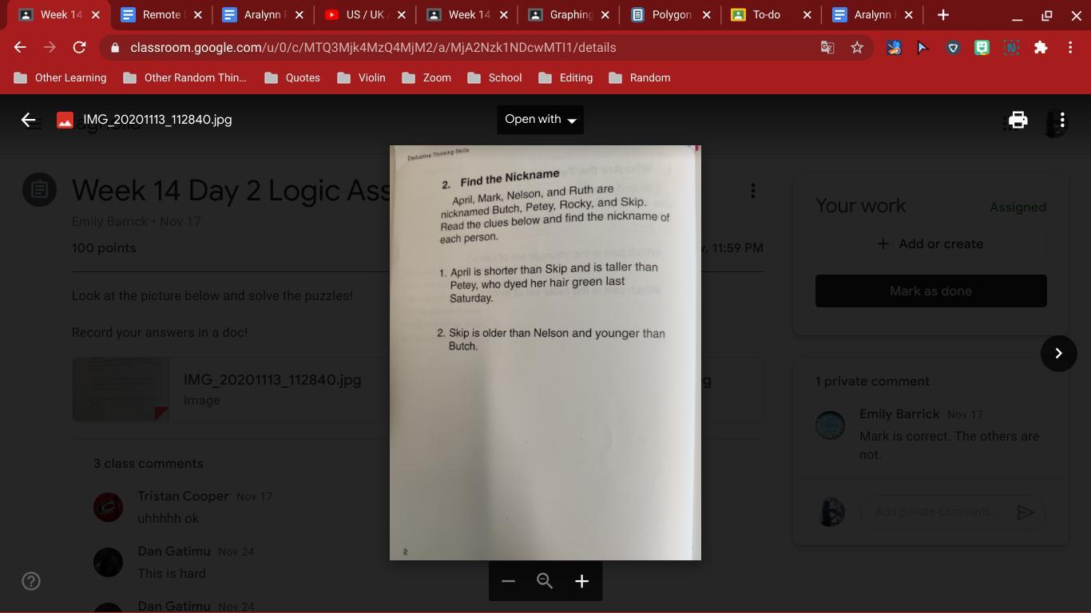The width and height of the screenshot is (1091, 613).
Task: Open the Violin bookmarks folder
Action: click(x=362, y=77)
